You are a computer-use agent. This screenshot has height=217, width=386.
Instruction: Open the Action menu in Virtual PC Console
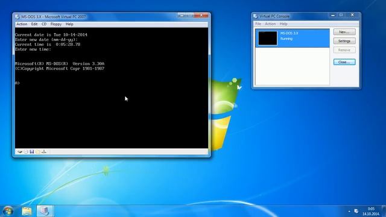[x=270, y=24]
